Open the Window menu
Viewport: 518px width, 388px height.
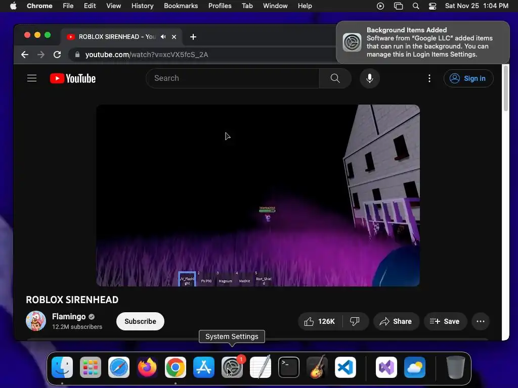coord(275,6)
